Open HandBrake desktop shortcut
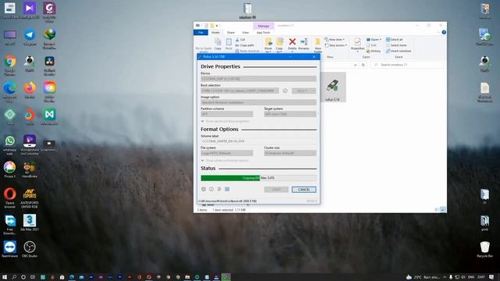 [x=30, y=170]
